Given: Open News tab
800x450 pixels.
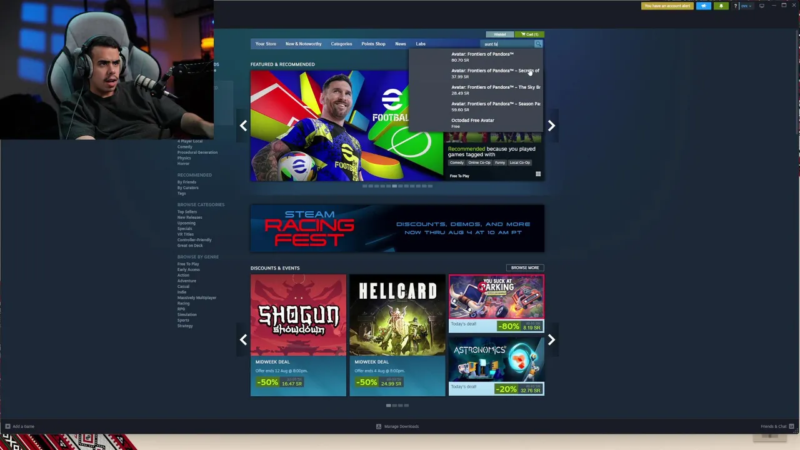Looking at the screenshot, I should point(401,44).
